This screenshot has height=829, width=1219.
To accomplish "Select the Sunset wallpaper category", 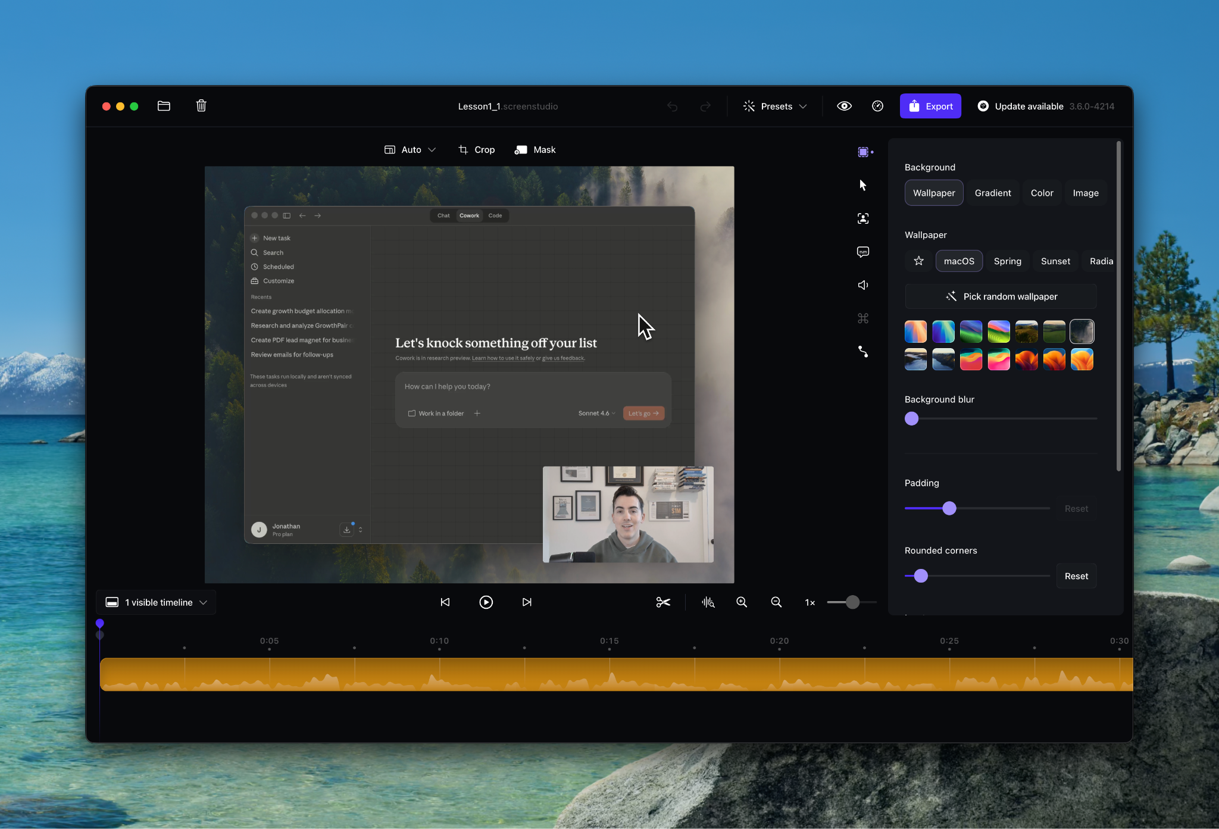I will coord(1055,261).
